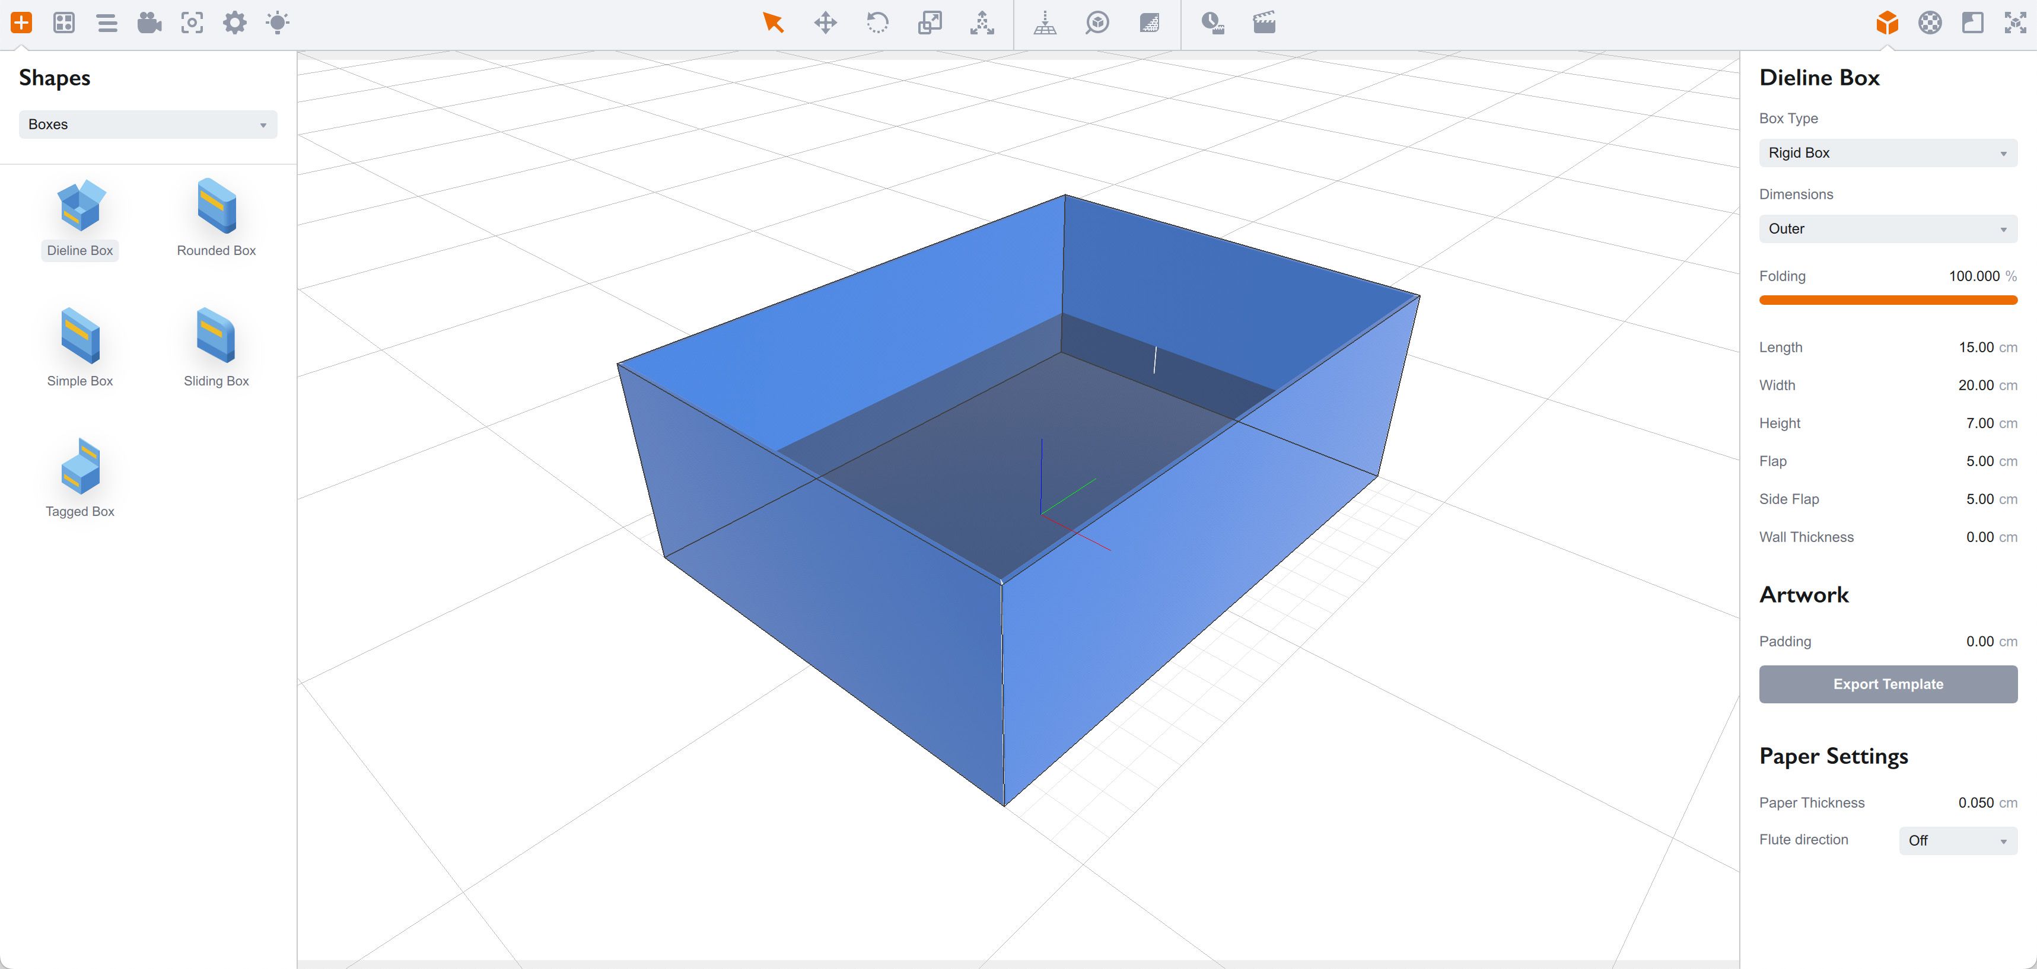Screen dimensions: 2037x969
Task: Adjust the Folding percentage slider
Action: (x=1888, y=299)
